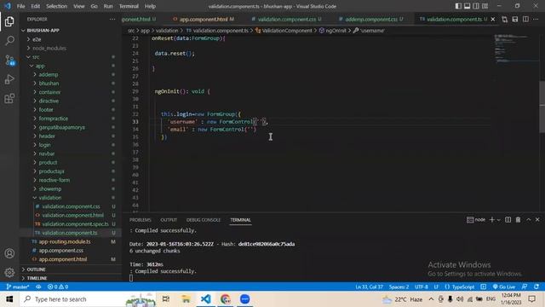Open Explorer more actions ellipsis
545x307 pixels.
click(x=112, y=19)
